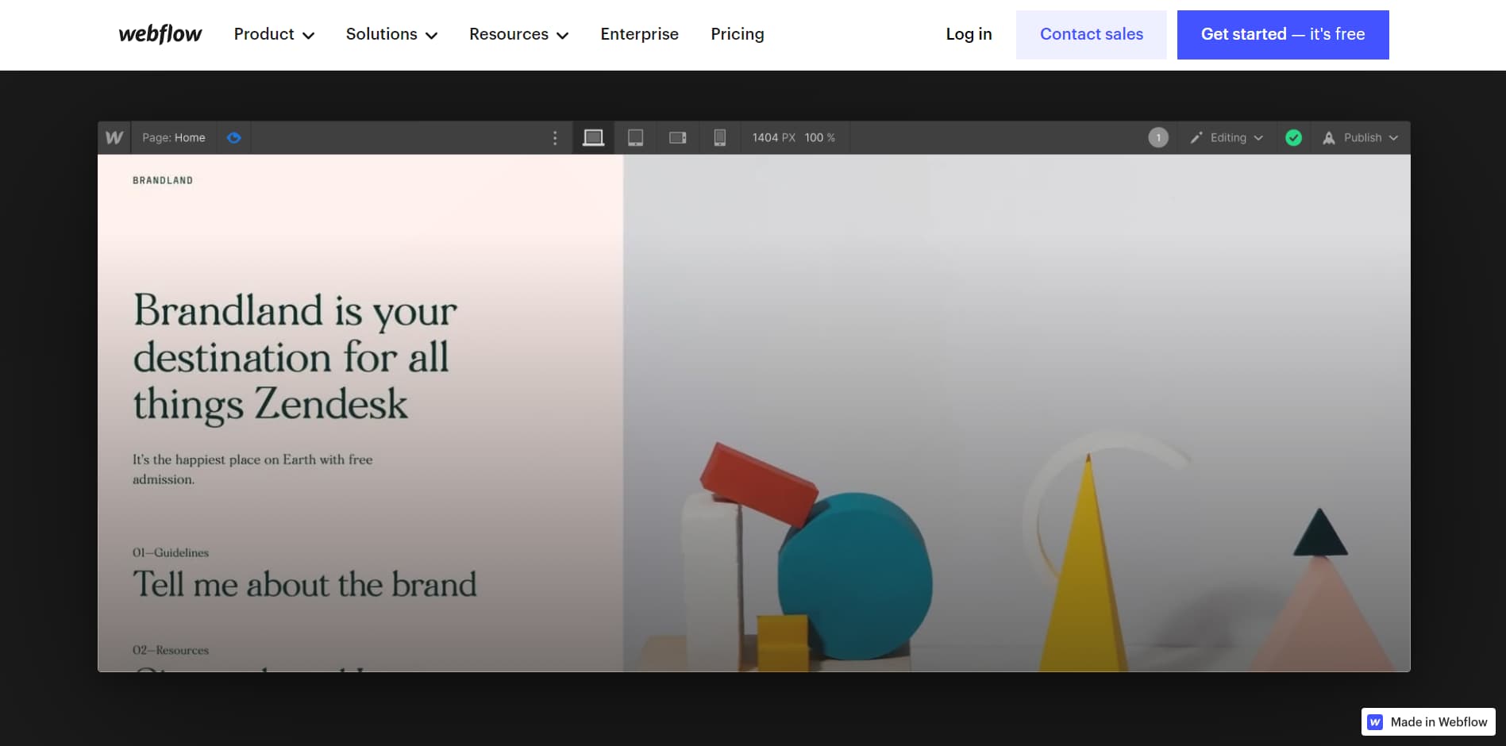
Task: Click Get started — it's free button
Action: coord(1282,34)
